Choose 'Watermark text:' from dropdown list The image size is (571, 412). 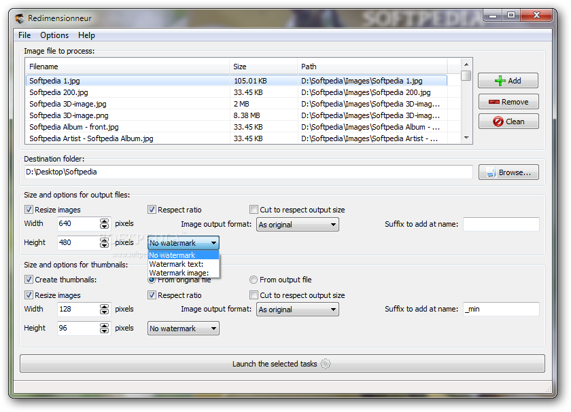pyautogui.click(x=183, y=264)
